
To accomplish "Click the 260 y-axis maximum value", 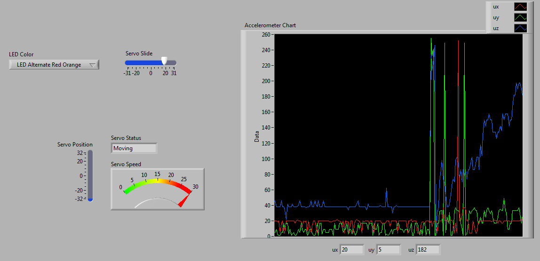I will [265, 34].
